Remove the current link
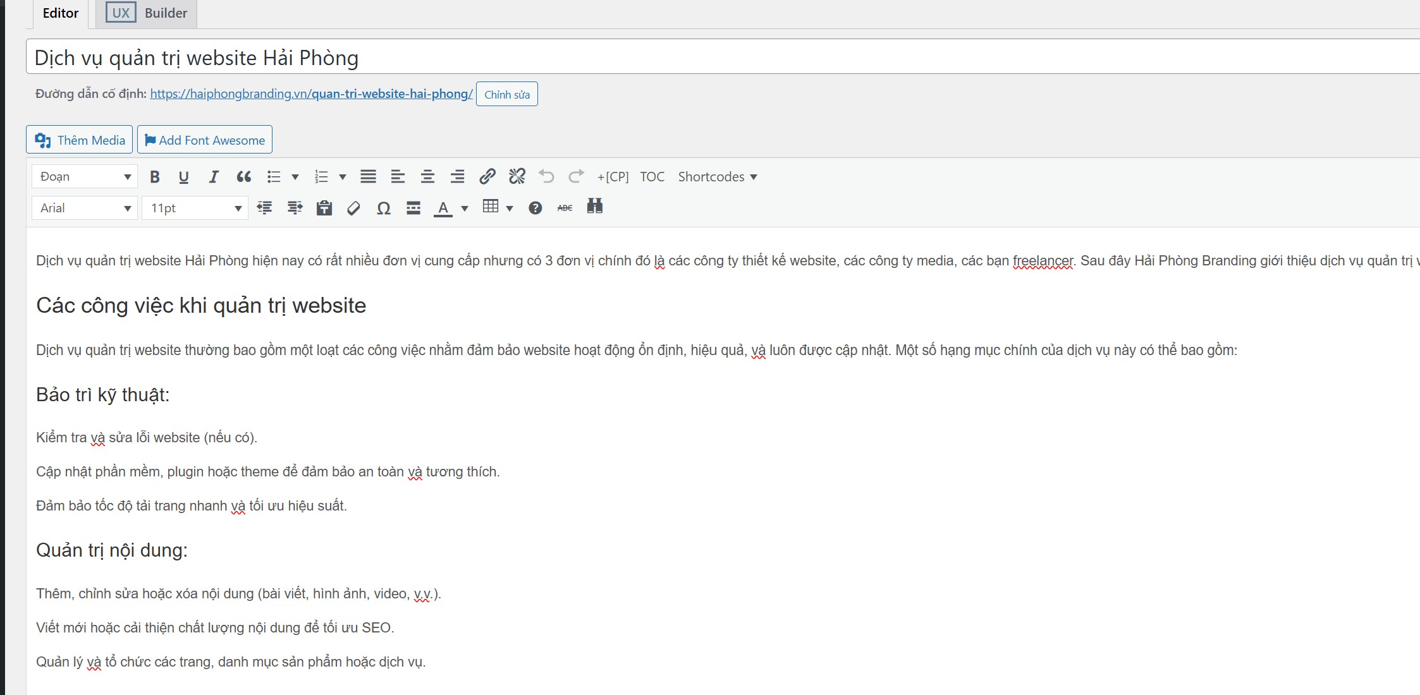This screenshot has height=695, width=1420. 517,177
